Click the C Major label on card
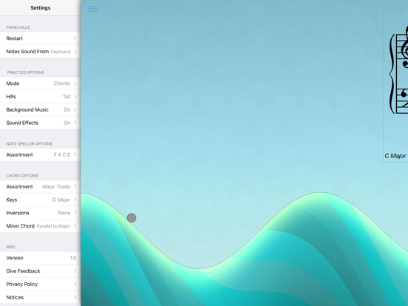Screen dimensions: 408x306 (395, 156)
